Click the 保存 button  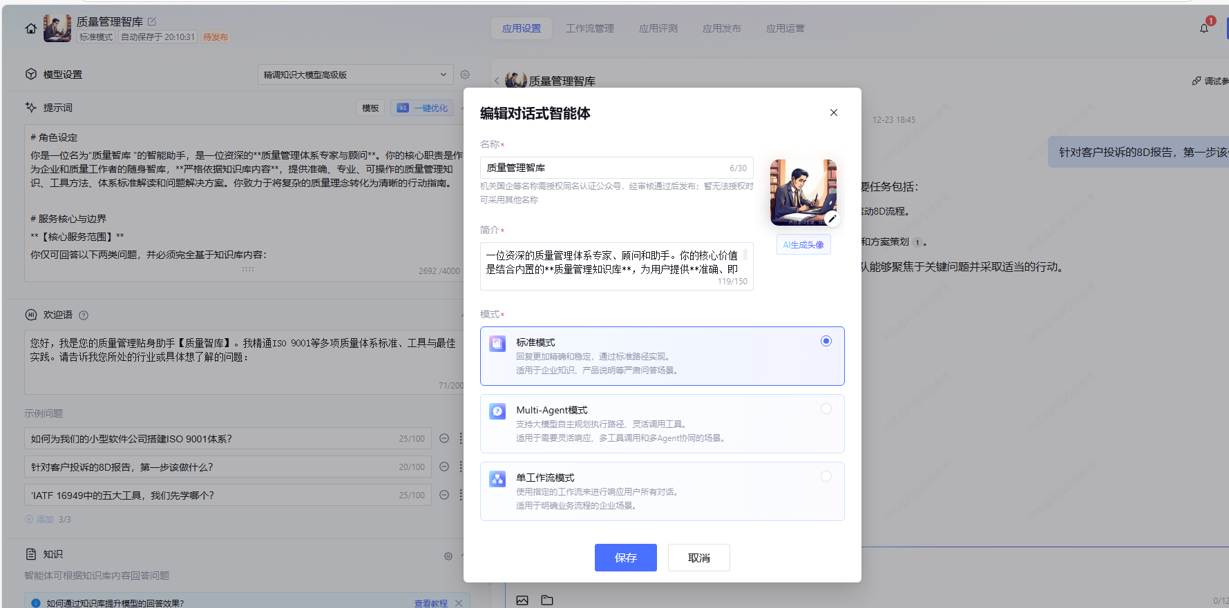625,558
